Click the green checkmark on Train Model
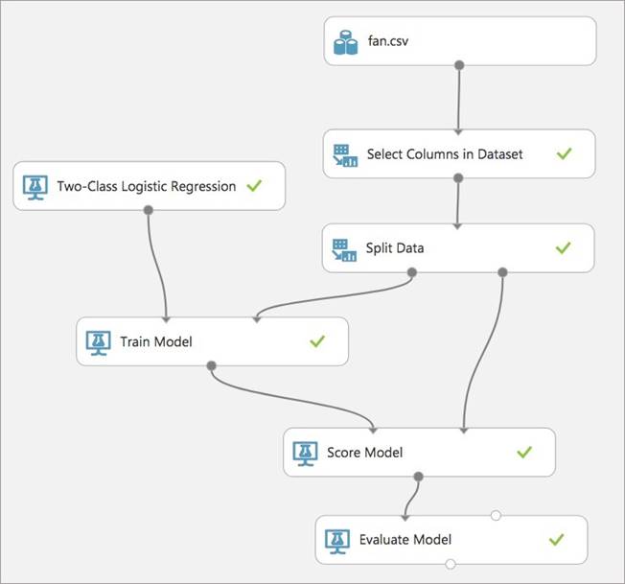625x584 pixels. pos(317,341)
